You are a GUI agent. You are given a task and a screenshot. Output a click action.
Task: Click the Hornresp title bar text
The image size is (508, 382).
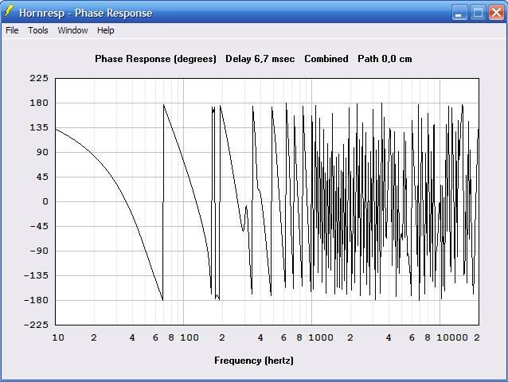(x=85, y=13)
